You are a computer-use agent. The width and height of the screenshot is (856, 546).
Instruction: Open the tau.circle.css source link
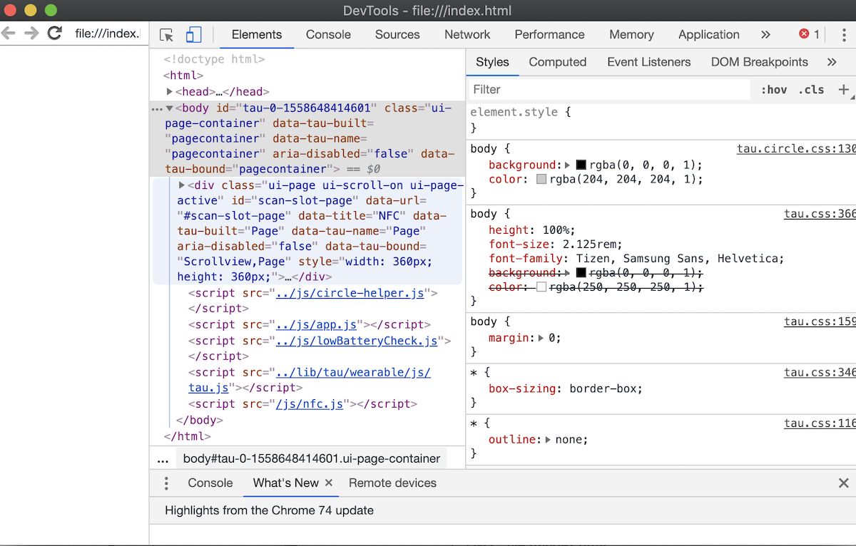click(795, 149)
